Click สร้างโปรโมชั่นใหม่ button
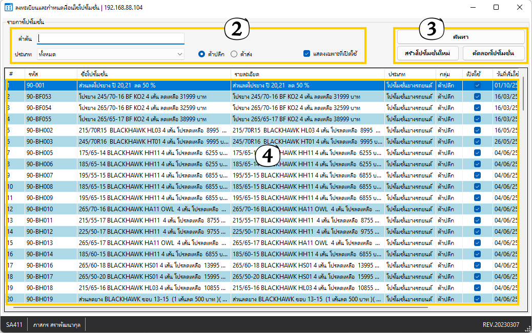 pyautogui.click(x=427, y=53)
